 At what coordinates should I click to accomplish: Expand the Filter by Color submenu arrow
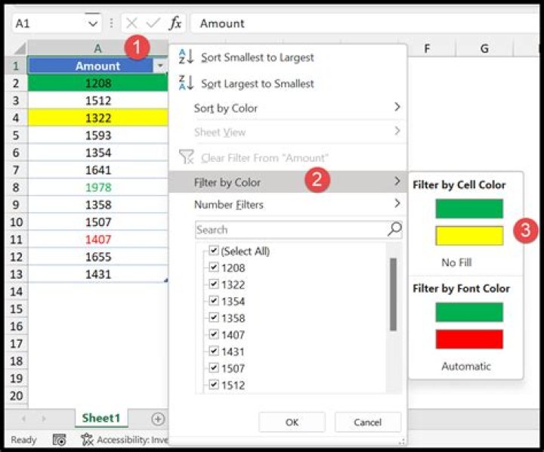(397, 181)
